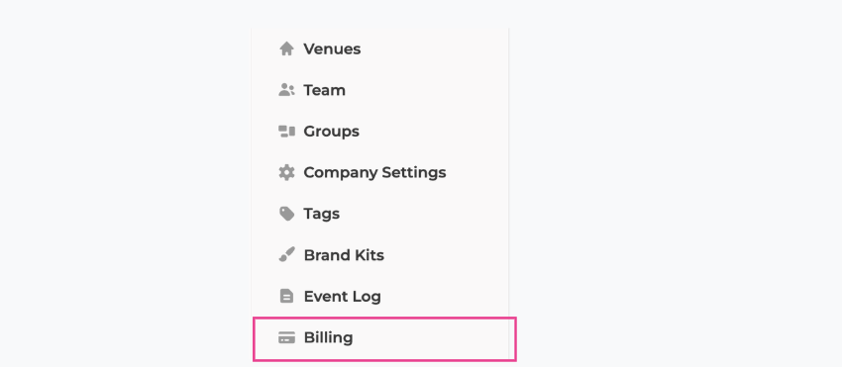Image resolution: width=842 pixels, height=367 pixels.
Task: Open the Company Settings label
Action: (374, 173)
